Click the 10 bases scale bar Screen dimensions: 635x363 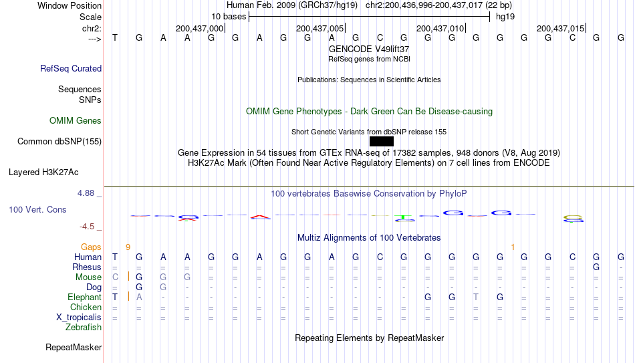pyautogui.click(x=370, y=17)
